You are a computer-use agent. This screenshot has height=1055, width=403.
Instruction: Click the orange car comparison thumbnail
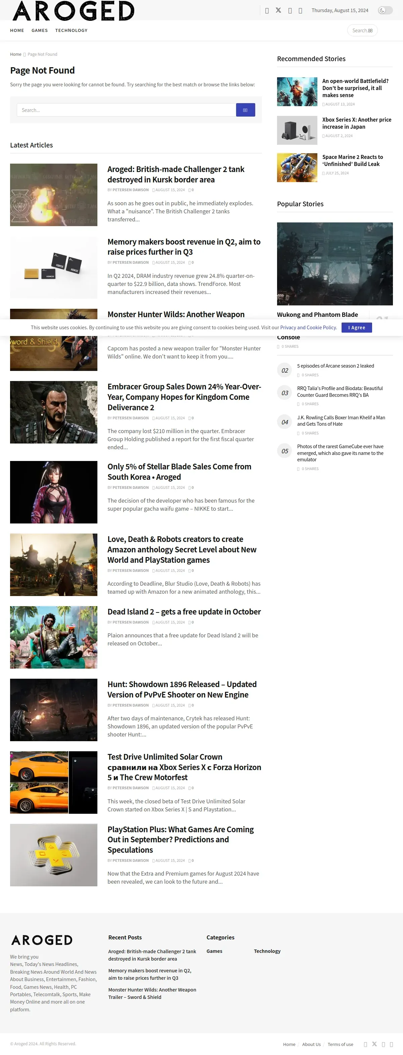(x=54, y=783)
